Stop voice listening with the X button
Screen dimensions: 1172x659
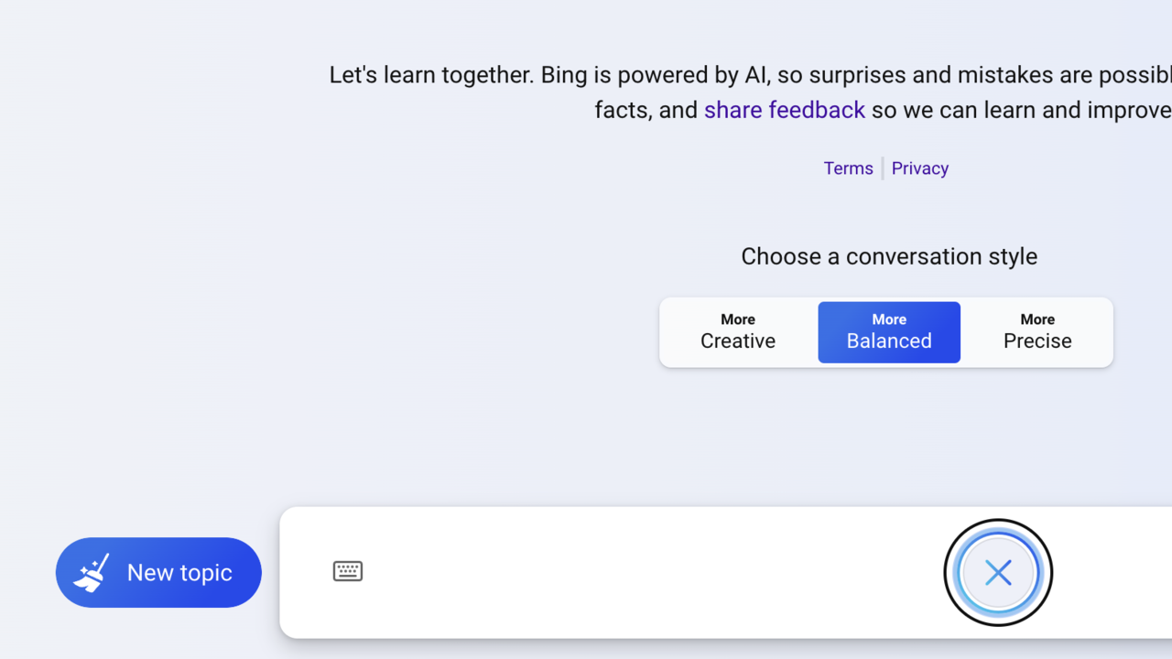998,573
